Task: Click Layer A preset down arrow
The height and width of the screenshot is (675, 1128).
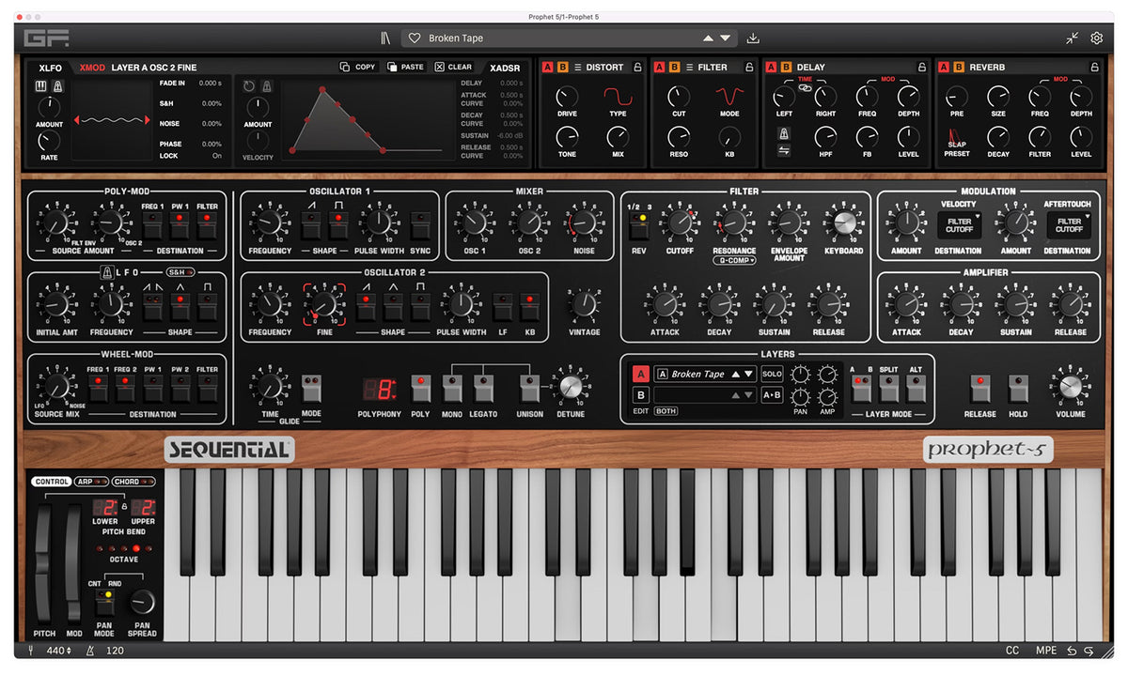Action: [749, 374]
